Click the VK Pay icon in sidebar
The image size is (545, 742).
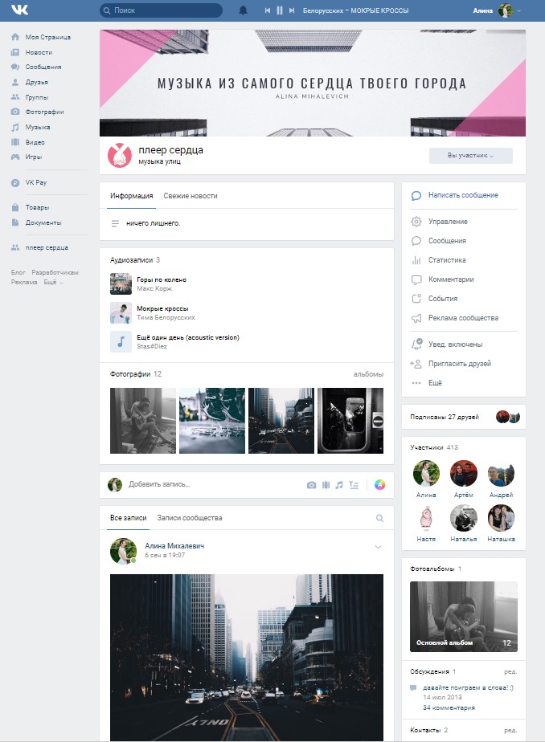[15, 182]
